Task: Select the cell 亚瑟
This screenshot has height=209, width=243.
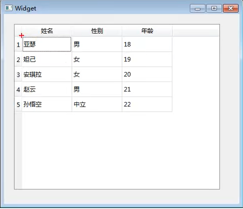Action: pyautogui.click(x=47, y=44)
